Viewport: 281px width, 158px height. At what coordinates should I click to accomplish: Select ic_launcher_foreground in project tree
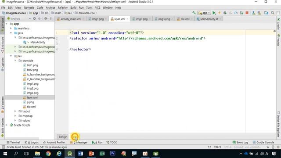[41, 79]
